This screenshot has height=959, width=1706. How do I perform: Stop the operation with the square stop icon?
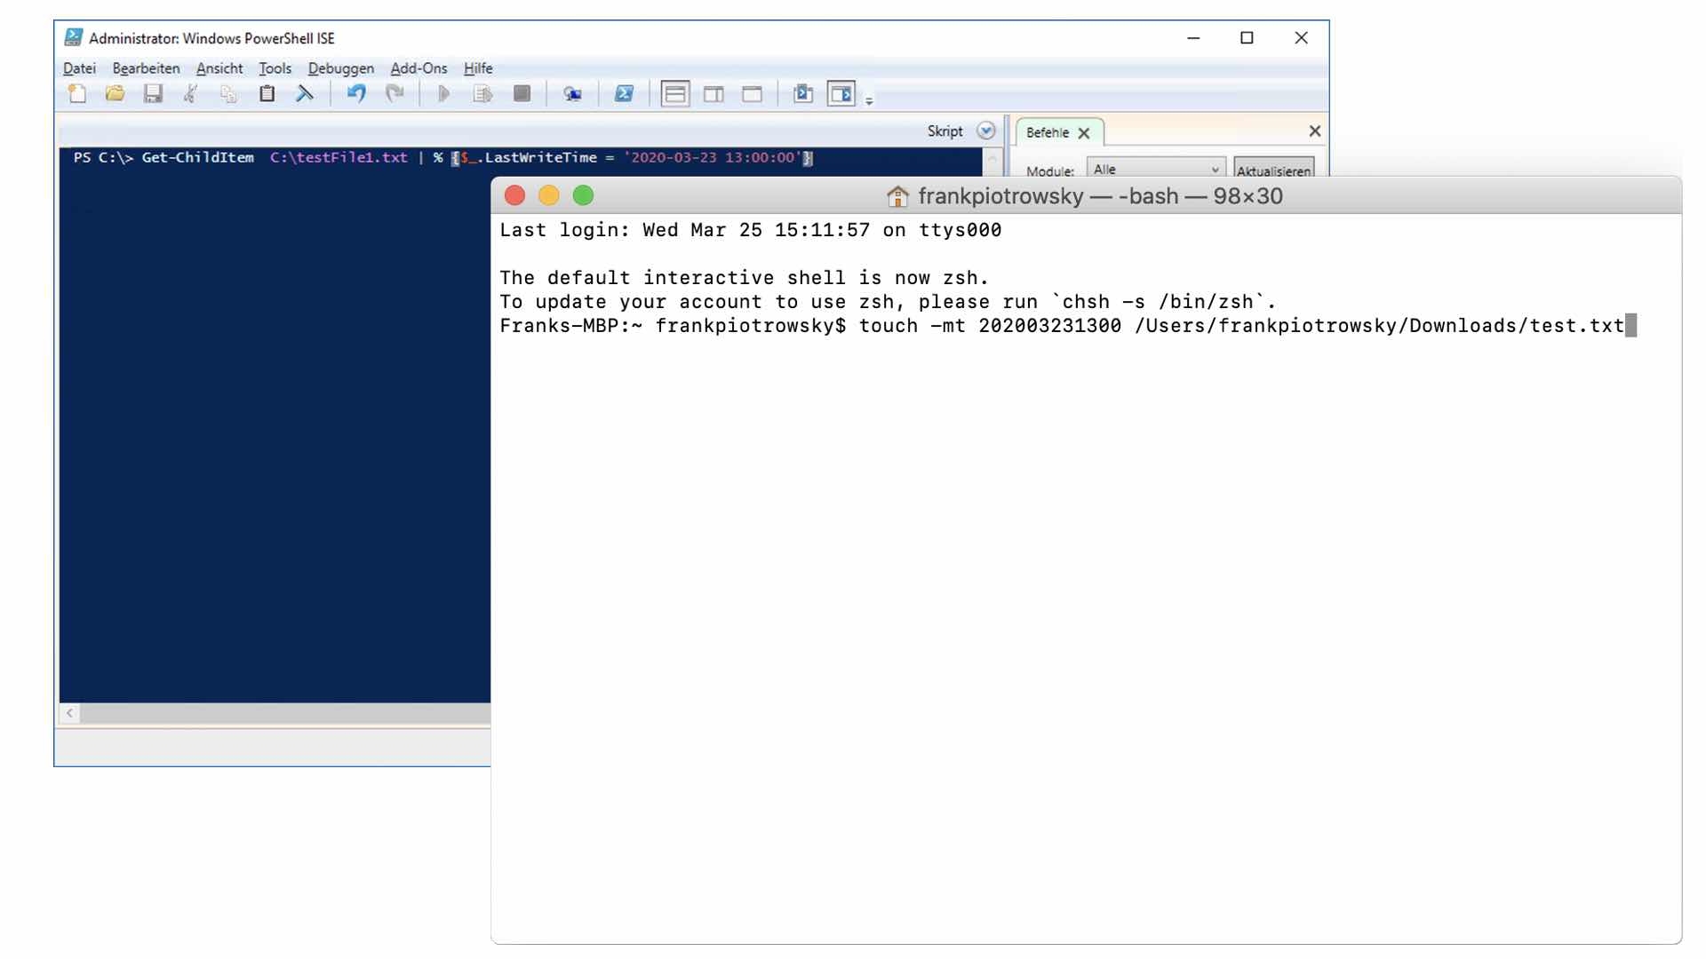(522, 93)
